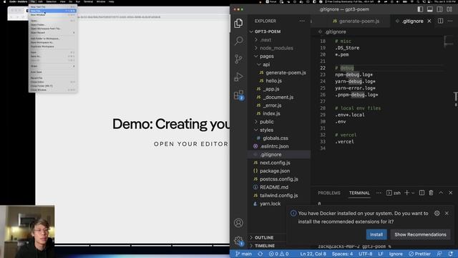Viewport: 458px width, 258px height.
Task: Collapse the api folder
Action: (265, 64)
